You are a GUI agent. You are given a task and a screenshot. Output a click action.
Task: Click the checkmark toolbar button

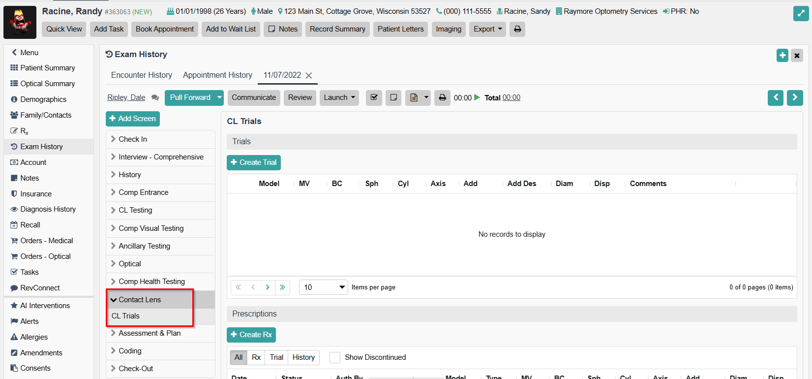(374, 97)
